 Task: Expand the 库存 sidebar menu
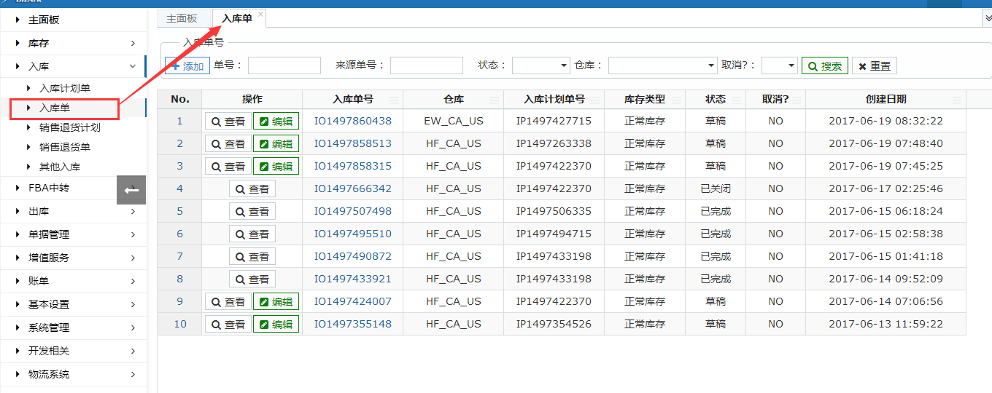73,44
